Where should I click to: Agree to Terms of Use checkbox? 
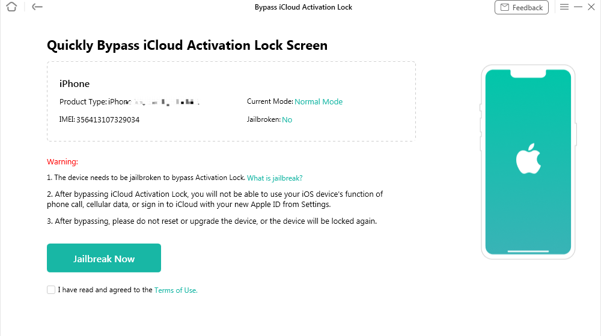[x=51, y=290]
